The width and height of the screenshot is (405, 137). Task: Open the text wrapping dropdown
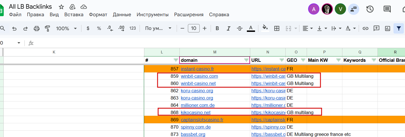336,28
